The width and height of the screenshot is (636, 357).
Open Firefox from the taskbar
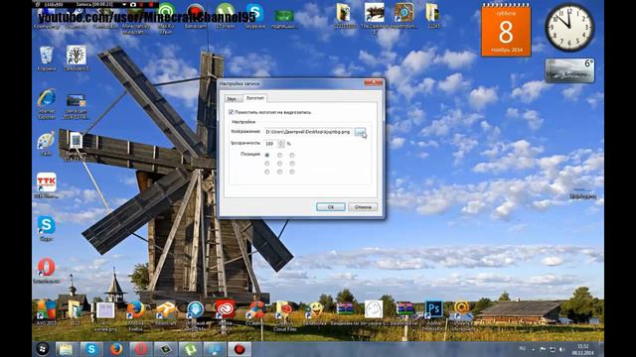pyautogui.click(x=116, y=349)
